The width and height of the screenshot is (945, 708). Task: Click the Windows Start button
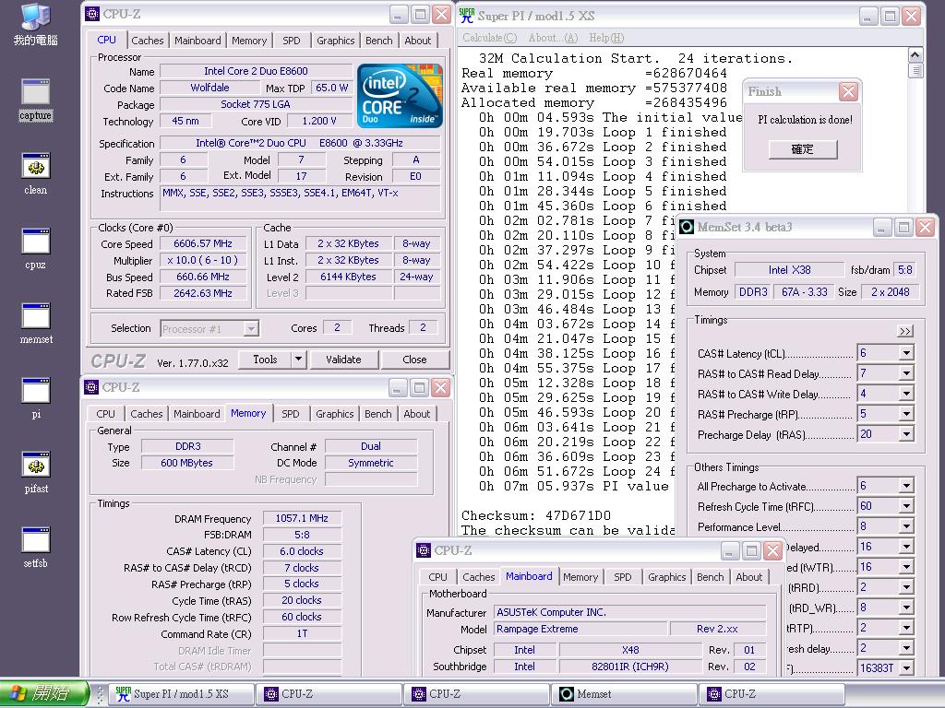coord(44,694)
